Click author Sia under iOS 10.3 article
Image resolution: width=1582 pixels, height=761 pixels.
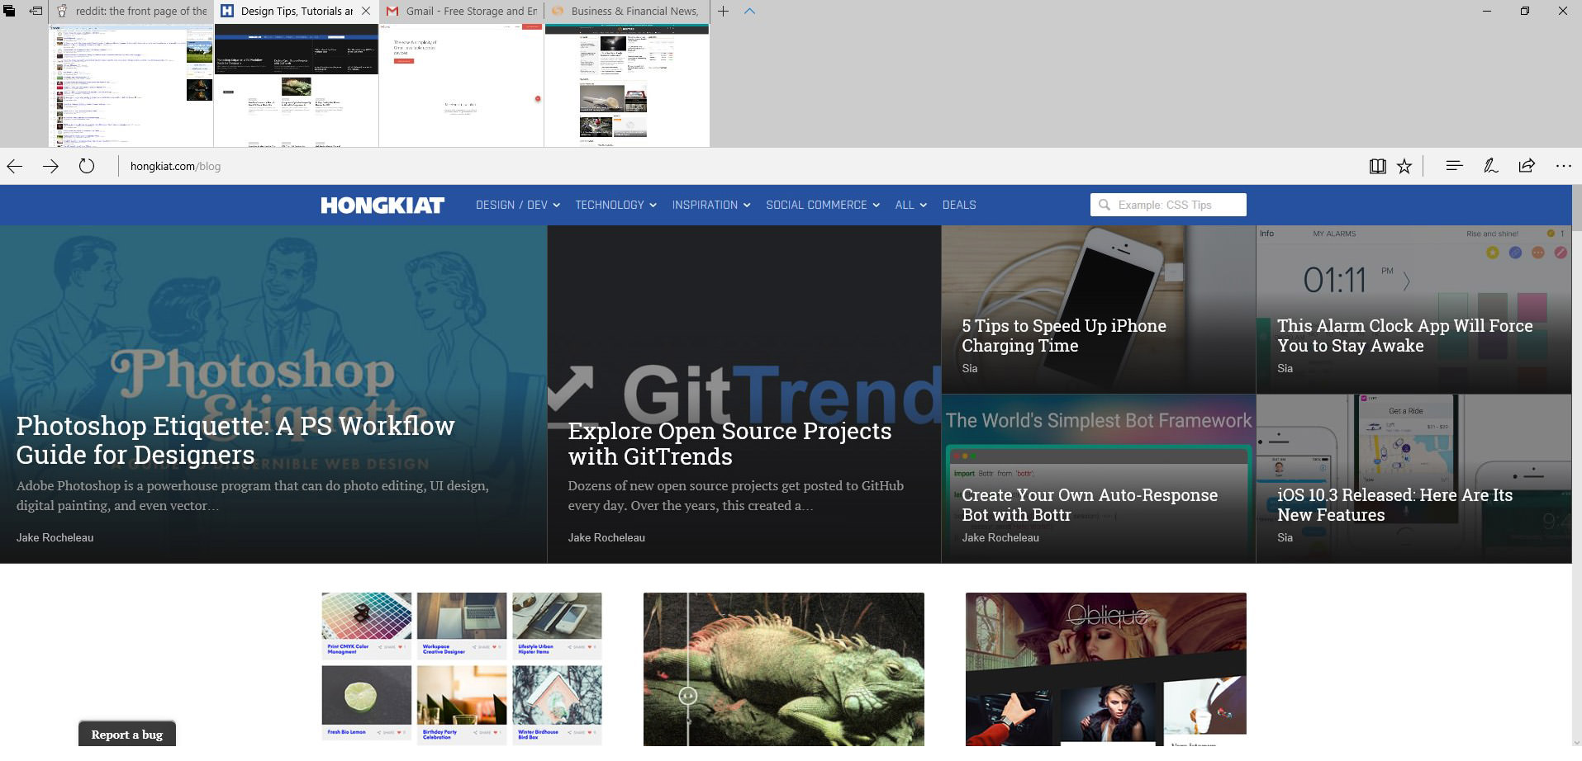(x=1285, y=537)
